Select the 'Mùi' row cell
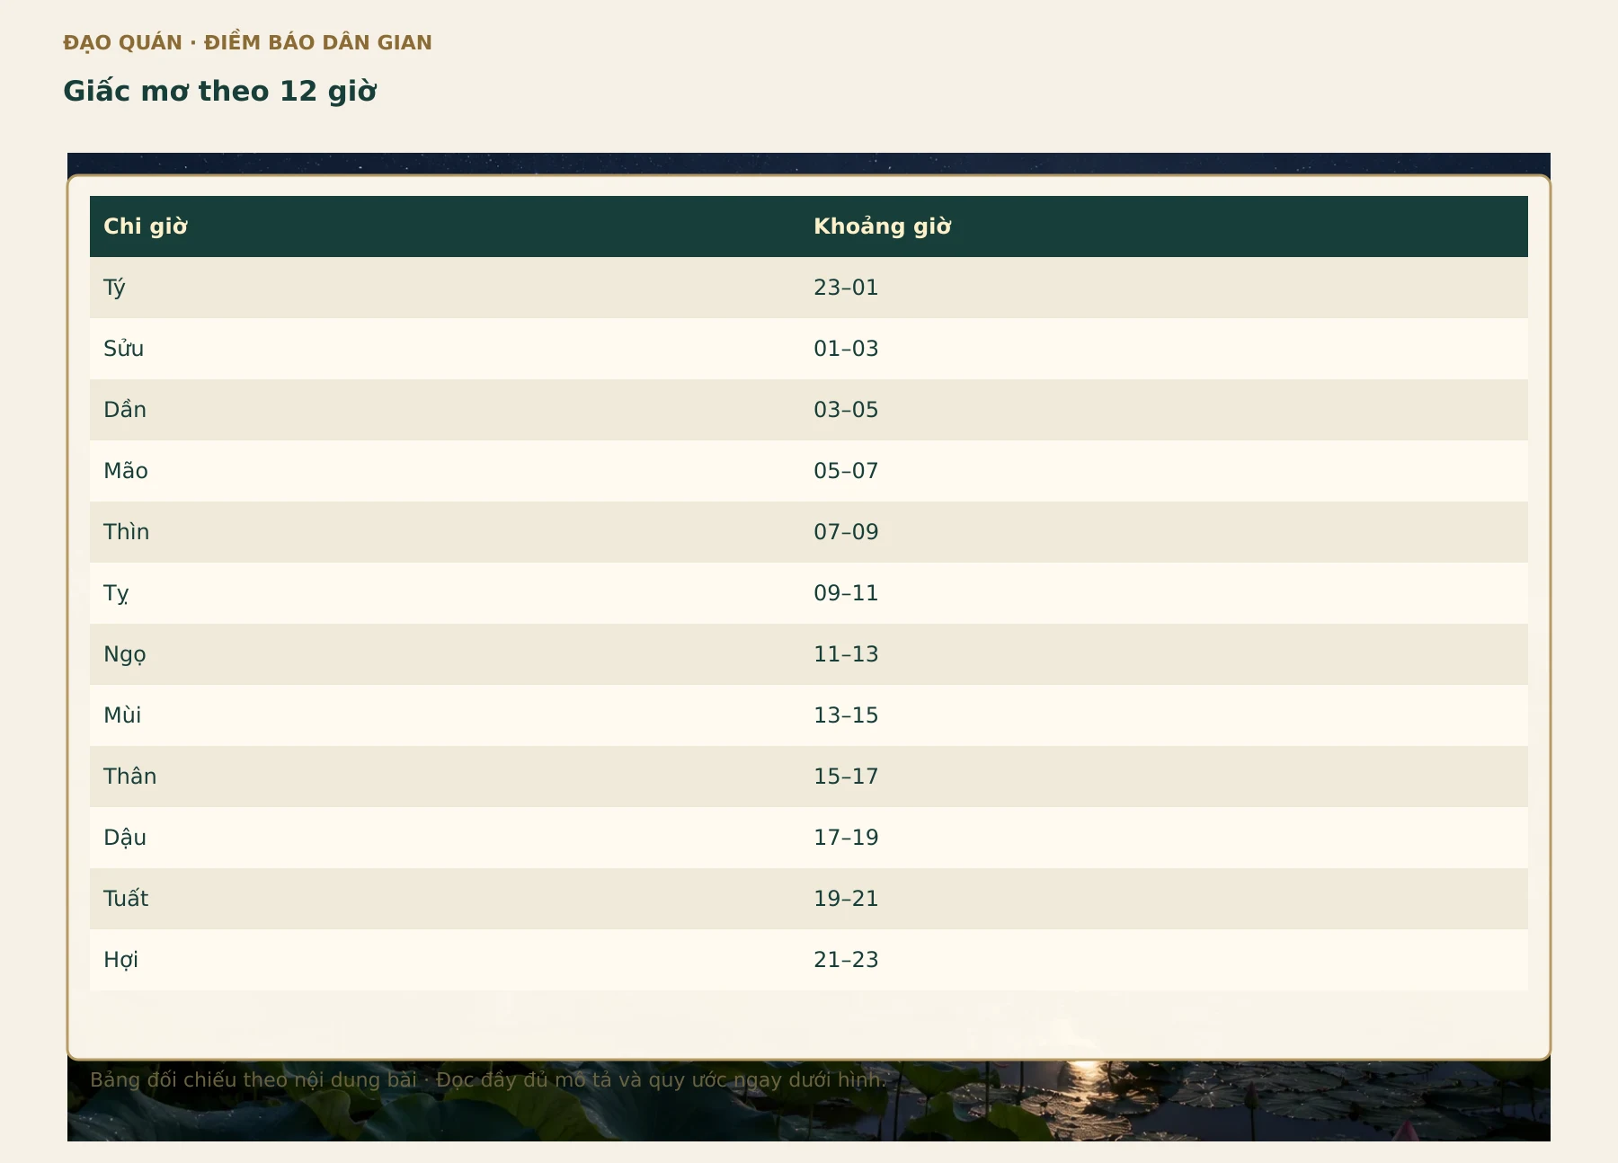This screenshot has height=1163, width=1618. [x=445, y=715]
